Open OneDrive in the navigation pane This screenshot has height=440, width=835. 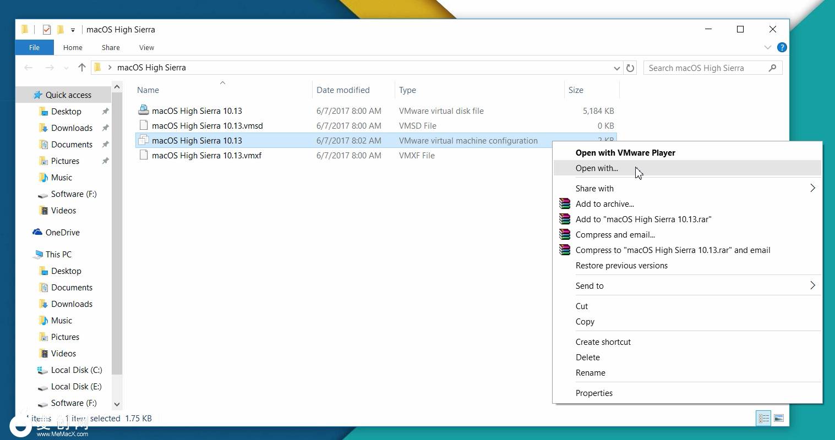click(62, 232)
